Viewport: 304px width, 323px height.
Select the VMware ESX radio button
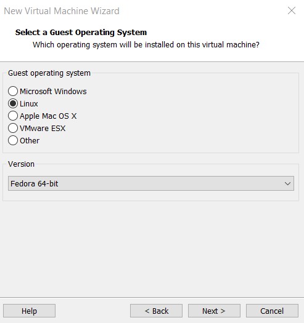(13, 128)
